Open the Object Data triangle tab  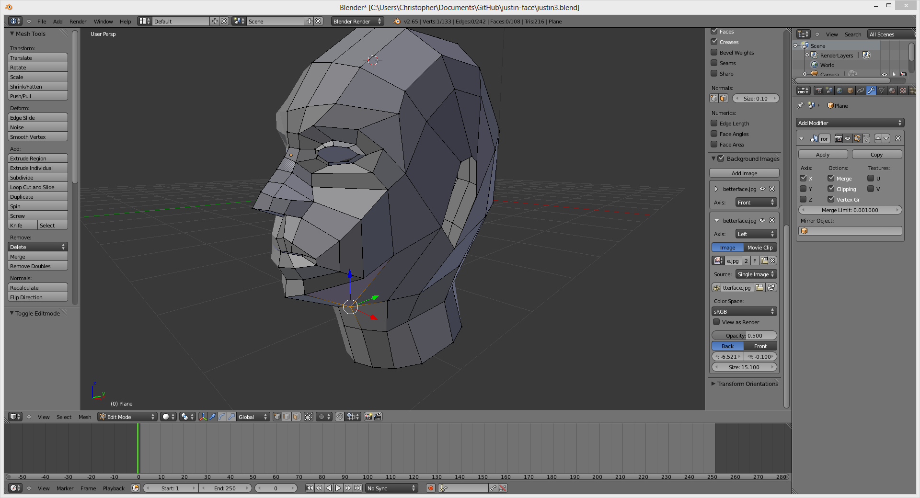tap(882, 91)
